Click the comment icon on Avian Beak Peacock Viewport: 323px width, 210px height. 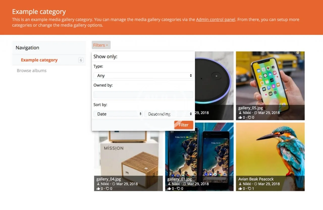click(249, 189)
